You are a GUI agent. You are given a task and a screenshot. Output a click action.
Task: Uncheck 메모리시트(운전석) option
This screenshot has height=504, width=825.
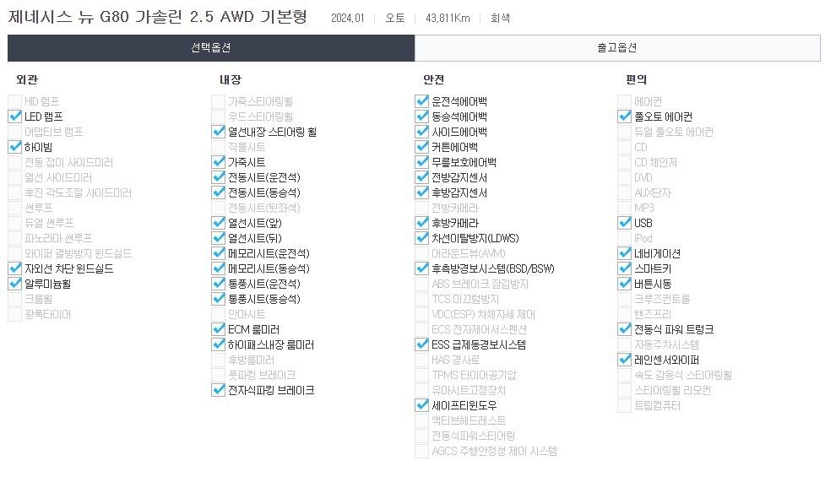tap(219, 253)
